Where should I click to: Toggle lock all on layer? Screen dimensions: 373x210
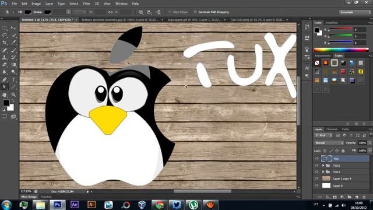pos(343,150)
